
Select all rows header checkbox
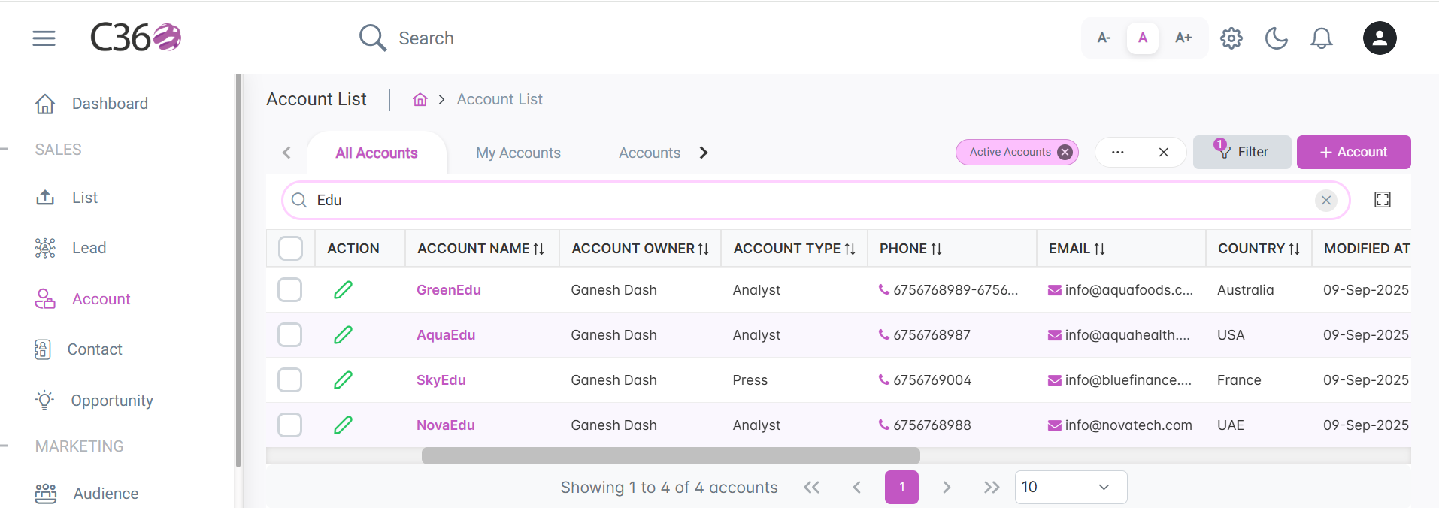coord(290,248)
